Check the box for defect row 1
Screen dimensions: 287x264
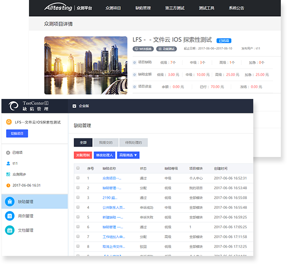click(78, 178)
